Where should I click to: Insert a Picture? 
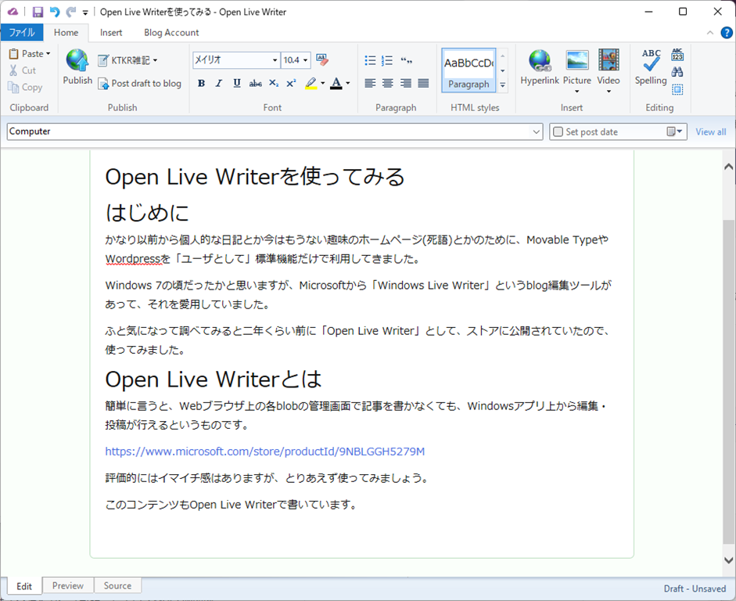577,66
